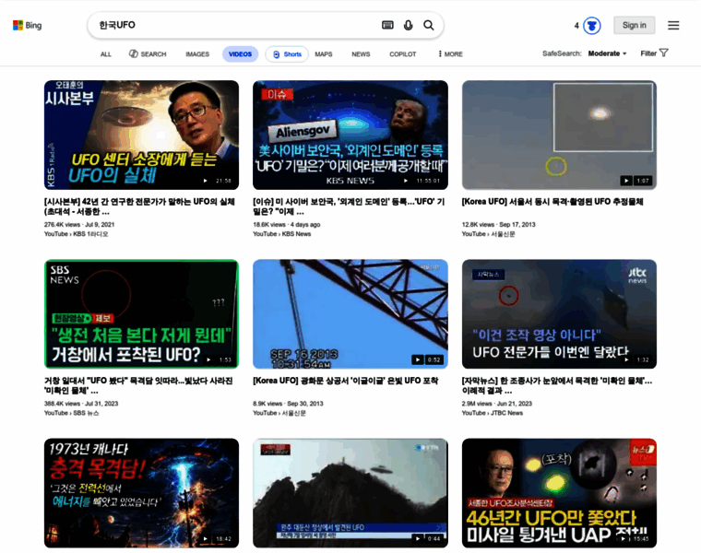Image resolution: width=701 pixels, height=553 pixels.
Task: Click the Sign in button
Action: tap(634, 25)
